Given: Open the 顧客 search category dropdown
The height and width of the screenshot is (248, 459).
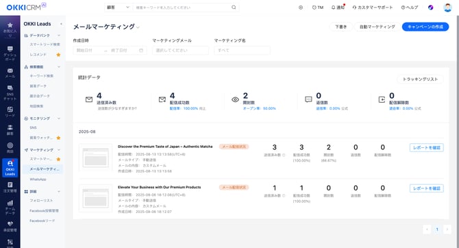Looking at the screenshot, I should (118, 8).
